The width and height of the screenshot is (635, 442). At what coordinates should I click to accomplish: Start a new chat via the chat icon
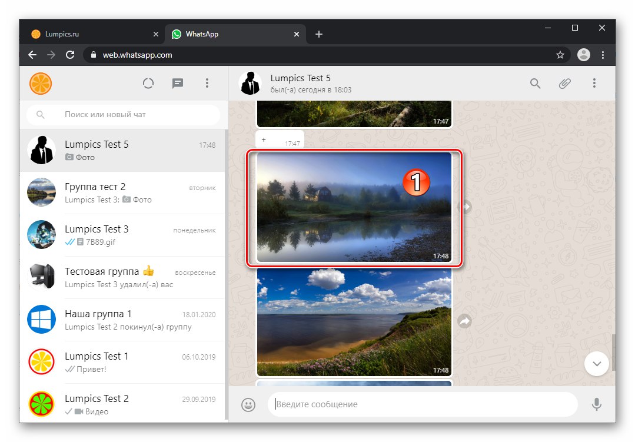(177, 83)
